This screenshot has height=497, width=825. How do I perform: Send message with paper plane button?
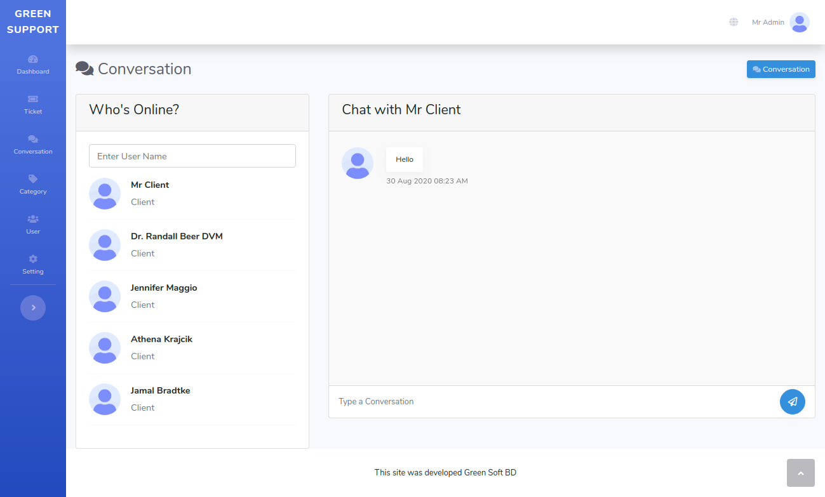792,402
